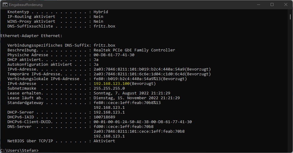Viewport: 293px width, 153px height.
Task: Click the Ethernet-Adapter Ethernet heading
Action: [x=31, y=36]
